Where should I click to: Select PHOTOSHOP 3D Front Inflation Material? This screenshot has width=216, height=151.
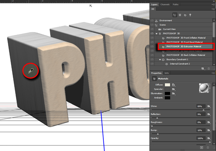186,38
